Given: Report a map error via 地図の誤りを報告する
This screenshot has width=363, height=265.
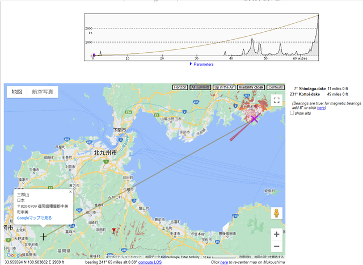Looking at the screenshot, I should (269, 257).
